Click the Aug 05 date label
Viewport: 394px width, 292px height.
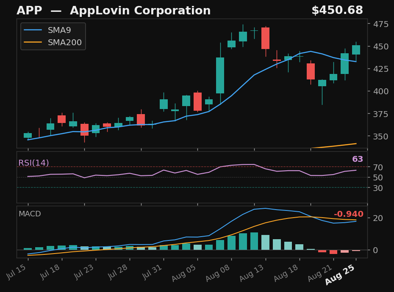pos(184,273)
